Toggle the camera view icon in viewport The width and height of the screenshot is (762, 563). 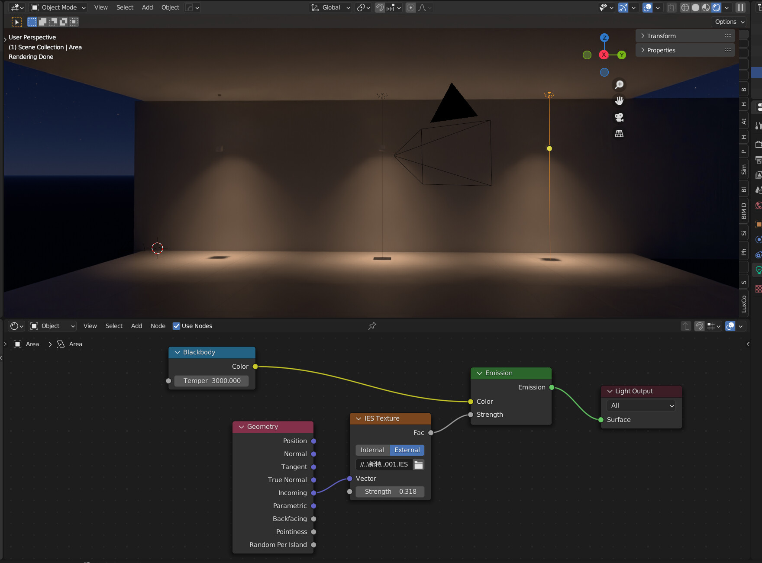(619, 117)
